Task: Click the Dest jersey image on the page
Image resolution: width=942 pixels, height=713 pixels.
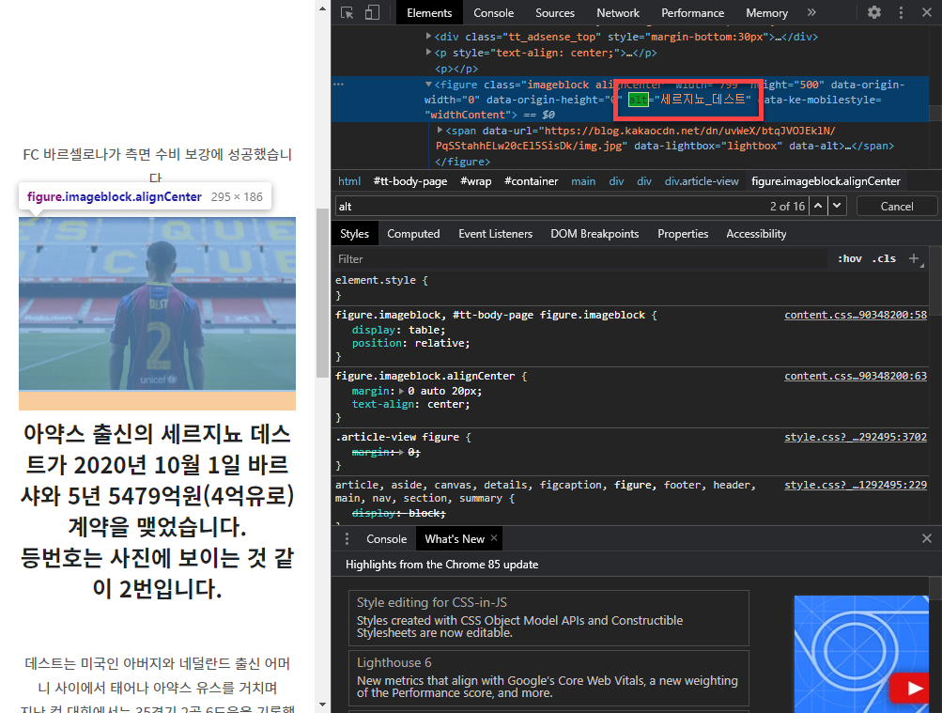Action: point(157,303)
